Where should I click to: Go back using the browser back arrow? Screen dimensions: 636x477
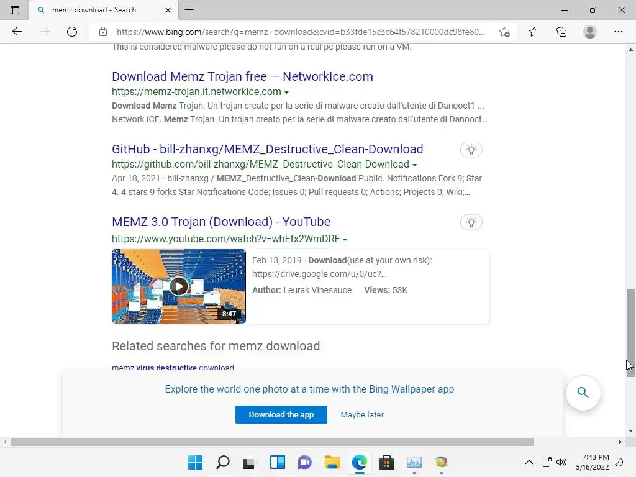click(17, 32)
